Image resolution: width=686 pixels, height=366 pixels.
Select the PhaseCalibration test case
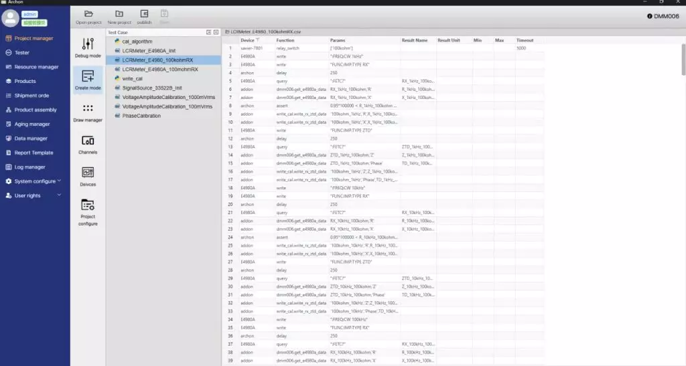tap(141, 116)
